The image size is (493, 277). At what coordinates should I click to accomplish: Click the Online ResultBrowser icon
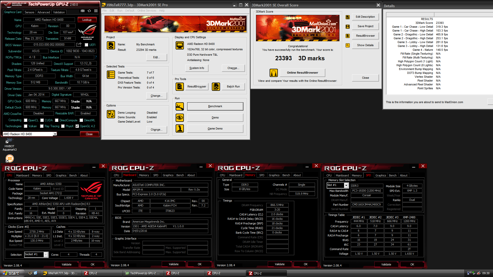(274, 73)
